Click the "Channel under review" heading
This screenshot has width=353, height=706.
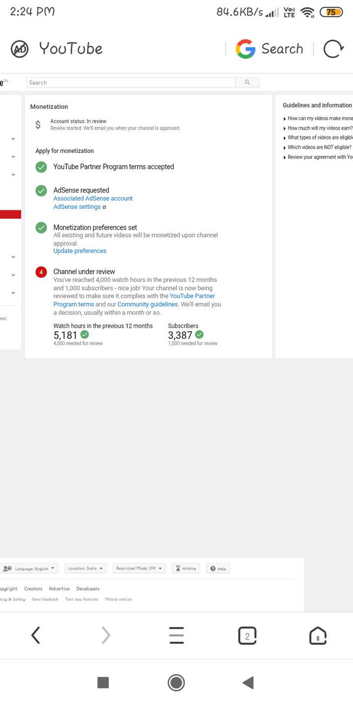pos(84,272)
